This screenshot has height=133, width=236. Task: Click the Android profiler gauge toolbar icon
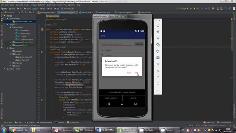point(206,8)
